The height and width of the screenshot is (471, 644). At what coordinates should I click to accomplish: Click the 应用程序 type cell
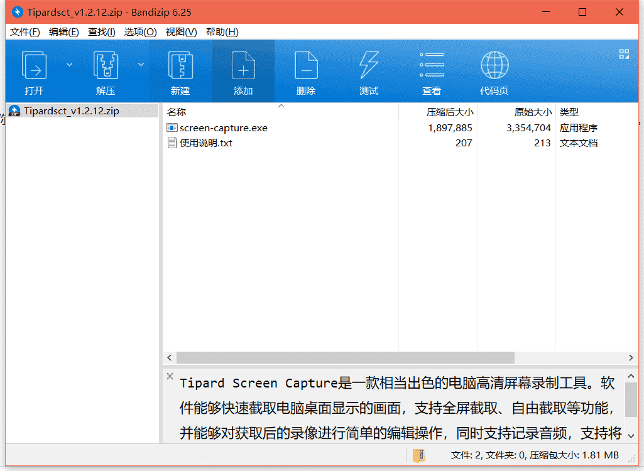[x=578, y=128]
